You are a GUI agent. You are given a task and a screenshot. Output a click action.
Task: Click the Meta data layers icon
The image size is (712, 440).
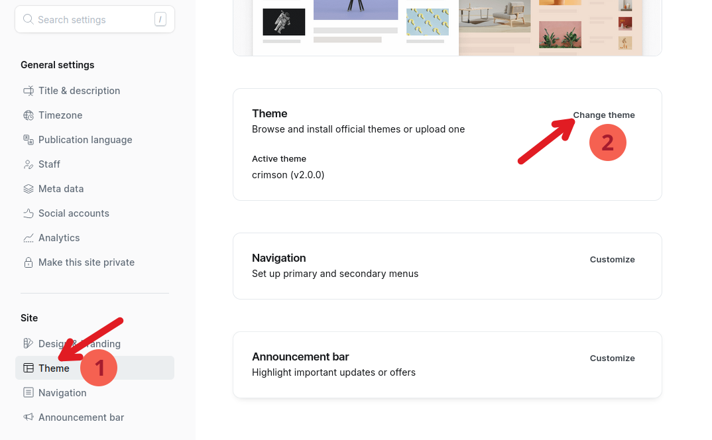click(x=29, y=189)
